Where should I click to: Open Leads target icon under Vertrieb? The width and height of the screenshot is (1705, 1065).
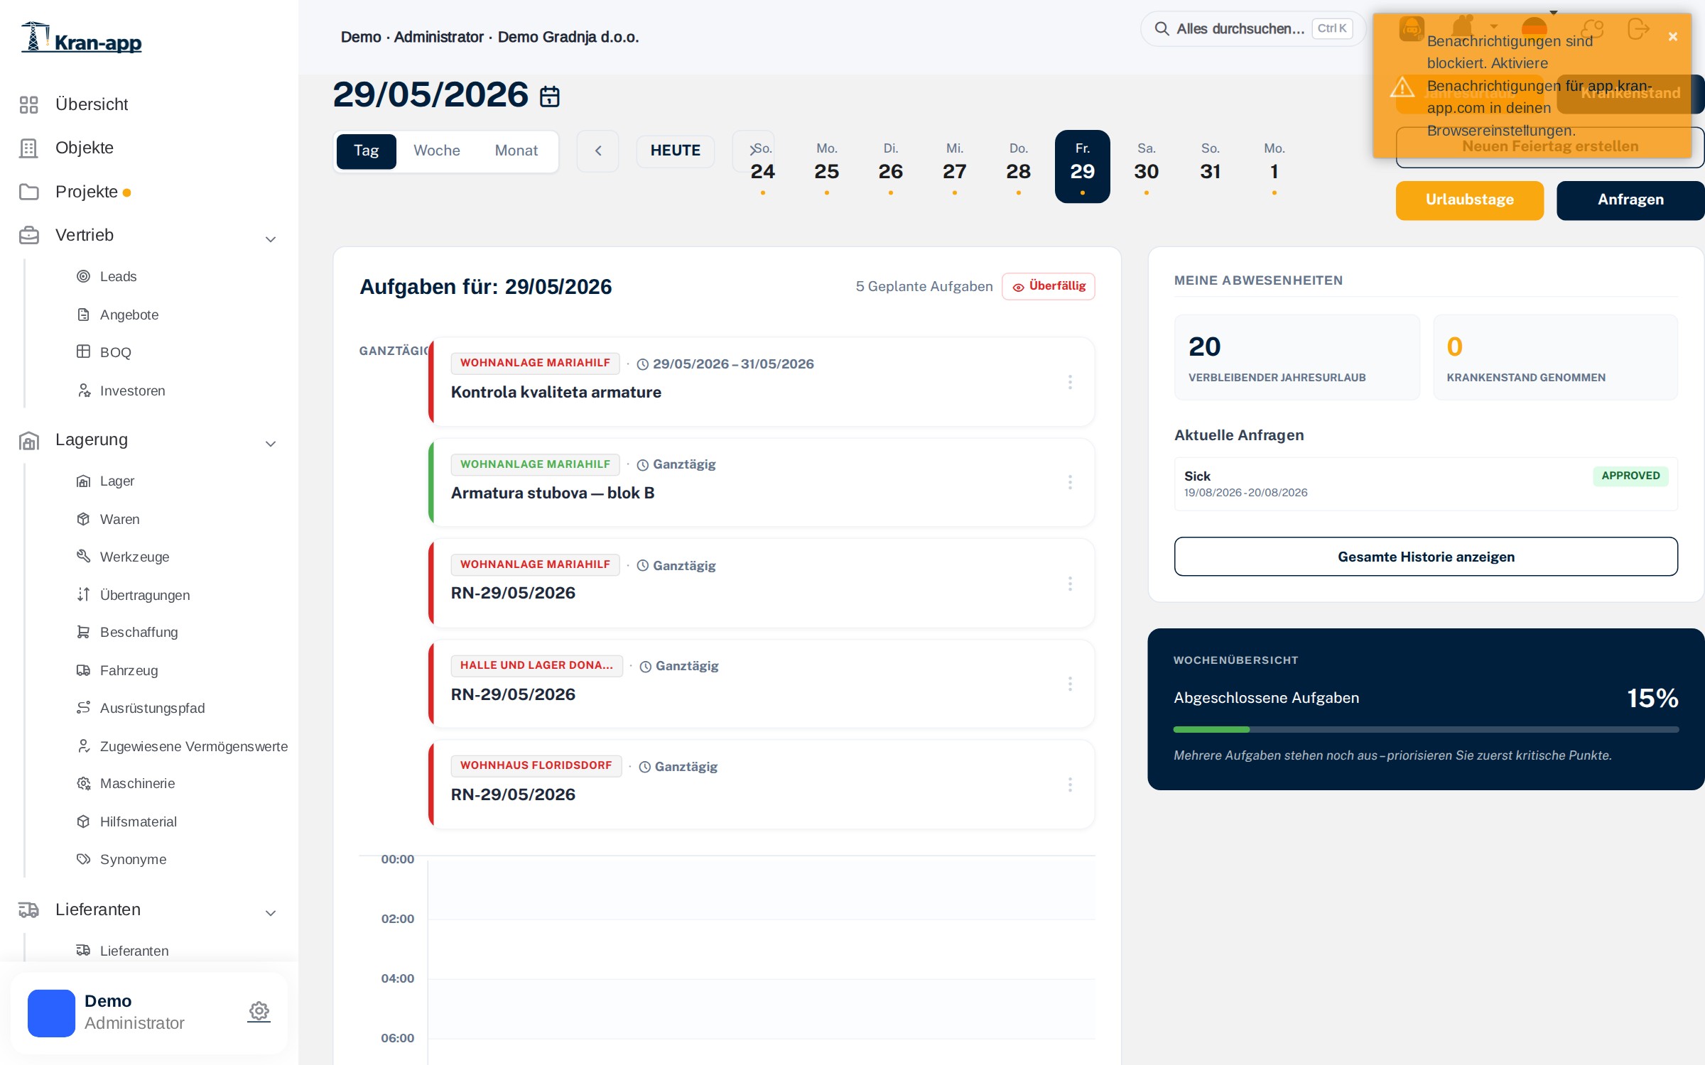(x=83, y=276)
